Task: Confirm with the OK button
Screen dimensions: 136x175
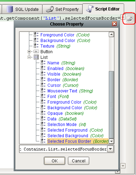Action: tap(54, 161)
